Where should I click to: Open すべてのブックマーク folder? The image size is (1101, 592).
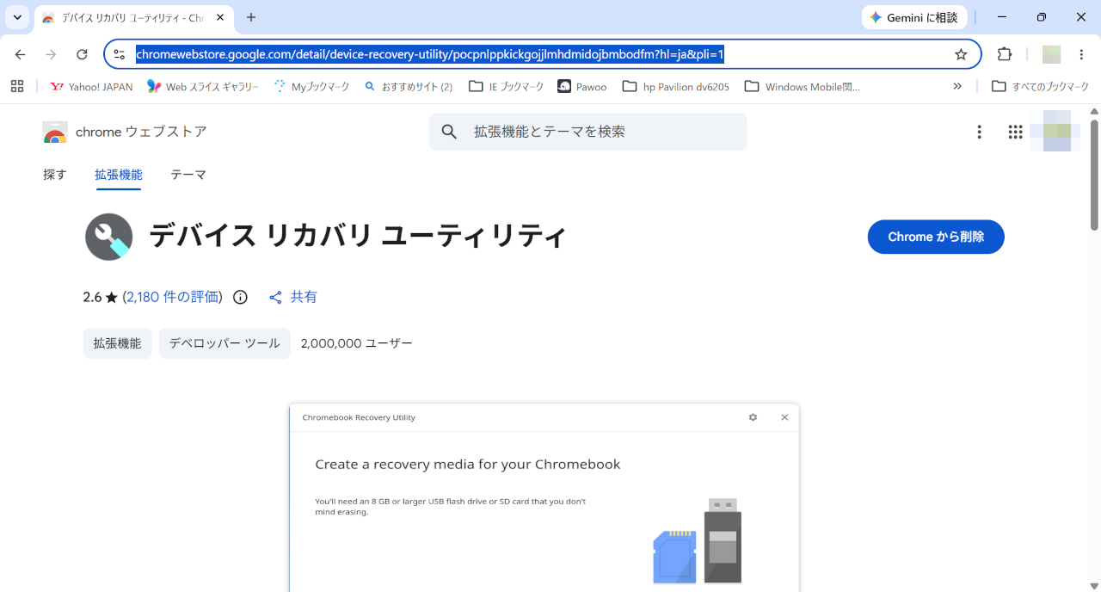tap(1040, 86)
